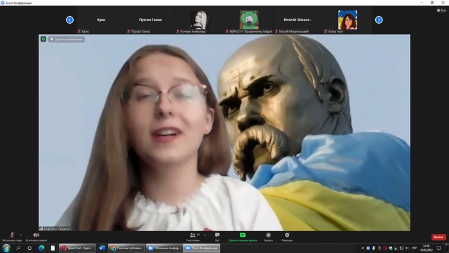Open Windows taskbar search
449x253 pixels.
tap(19, 248)
